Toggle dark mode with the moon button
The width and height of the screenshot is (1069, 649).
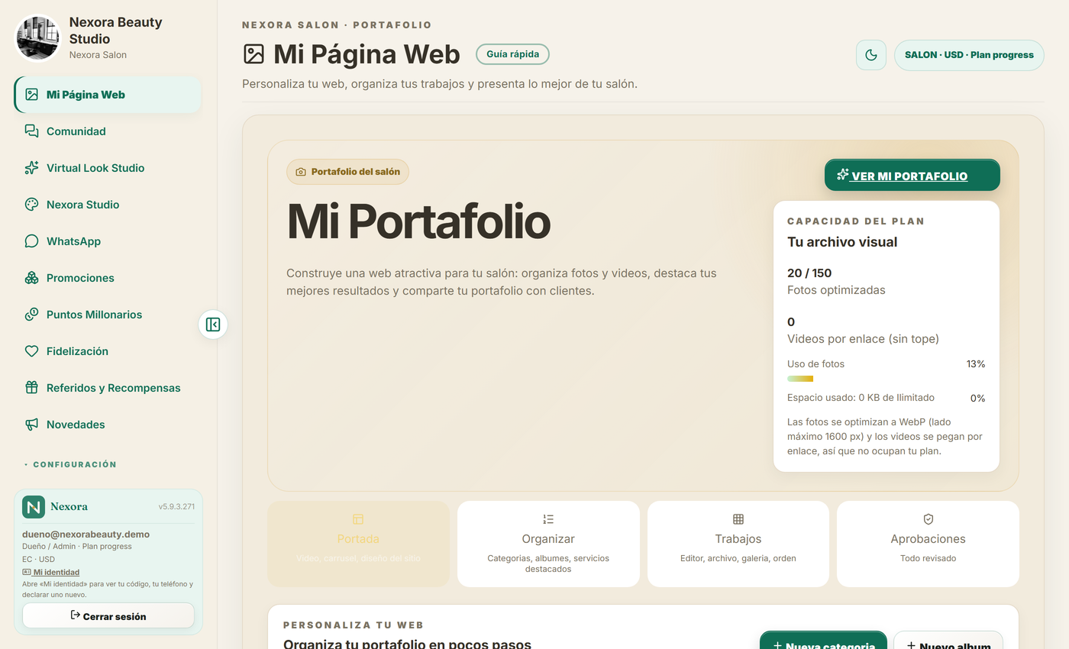[x=871, y=55]
